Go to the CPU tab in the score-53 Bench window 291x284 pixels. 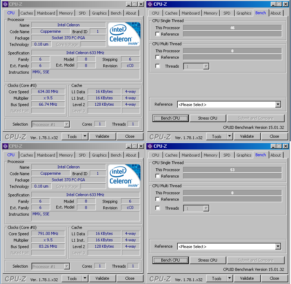[155, 155]
